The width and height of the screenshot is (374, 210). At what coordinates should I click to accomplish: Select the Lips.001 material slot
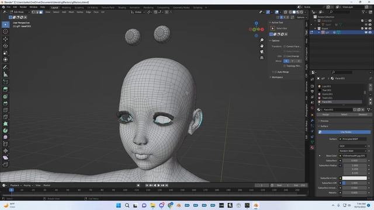click(x=340, y=86)
